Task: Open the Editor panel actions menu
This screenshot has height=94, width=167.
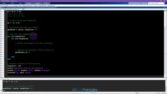Action: click(x=164, y=8)
